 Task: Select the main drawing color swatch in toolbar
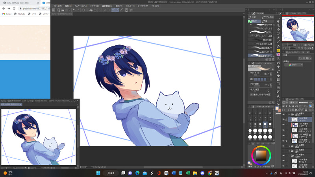tap(277, 109)
